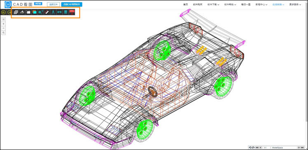Click the red SVG export icon
The height and width of the screenshot is (150, 308).
click(x=72, y=12)
